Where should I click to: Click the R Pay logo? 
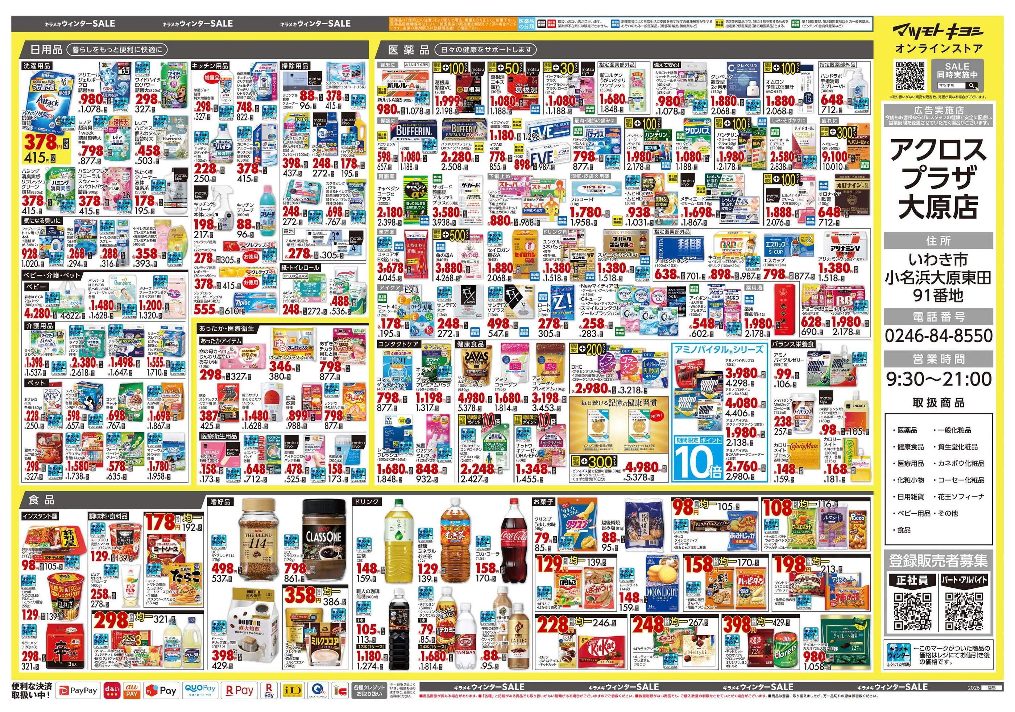tap(239, 690)
